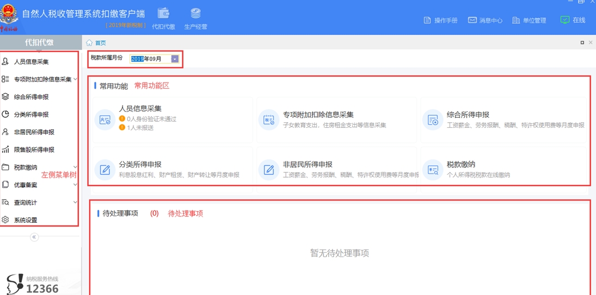The height and width of the screenshot is (295, 596).
Task: Click the 代扣代缴 sidebar header
Action: click(40, 42)
